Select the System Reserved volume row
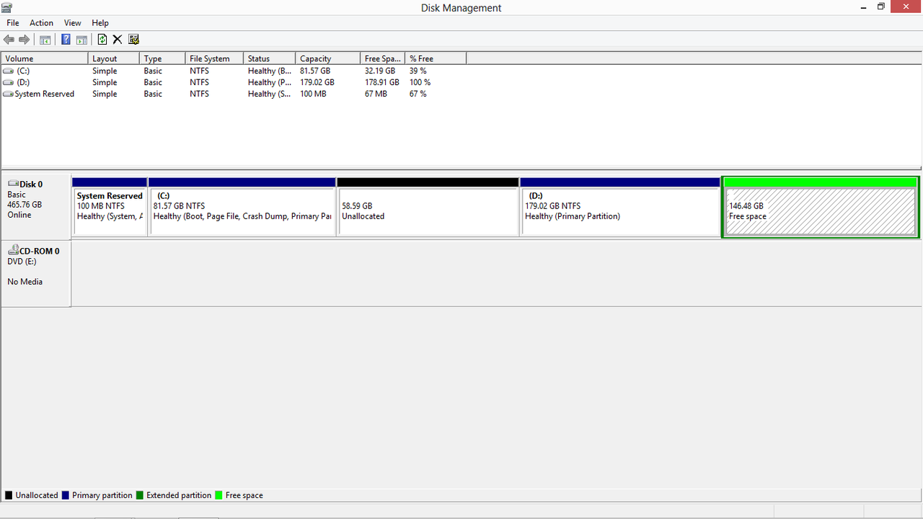This screenshot has width=923, height=519. pos(44,94)
